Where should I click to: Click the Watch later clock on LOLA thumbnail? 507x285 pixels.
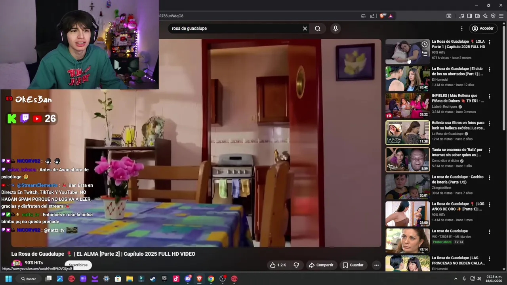425,44
